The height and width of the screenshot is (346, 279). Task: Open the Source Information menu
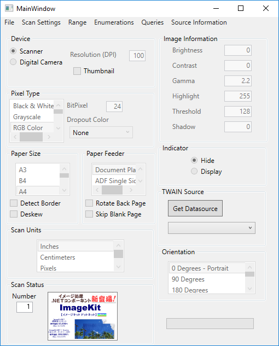[199, 22]
